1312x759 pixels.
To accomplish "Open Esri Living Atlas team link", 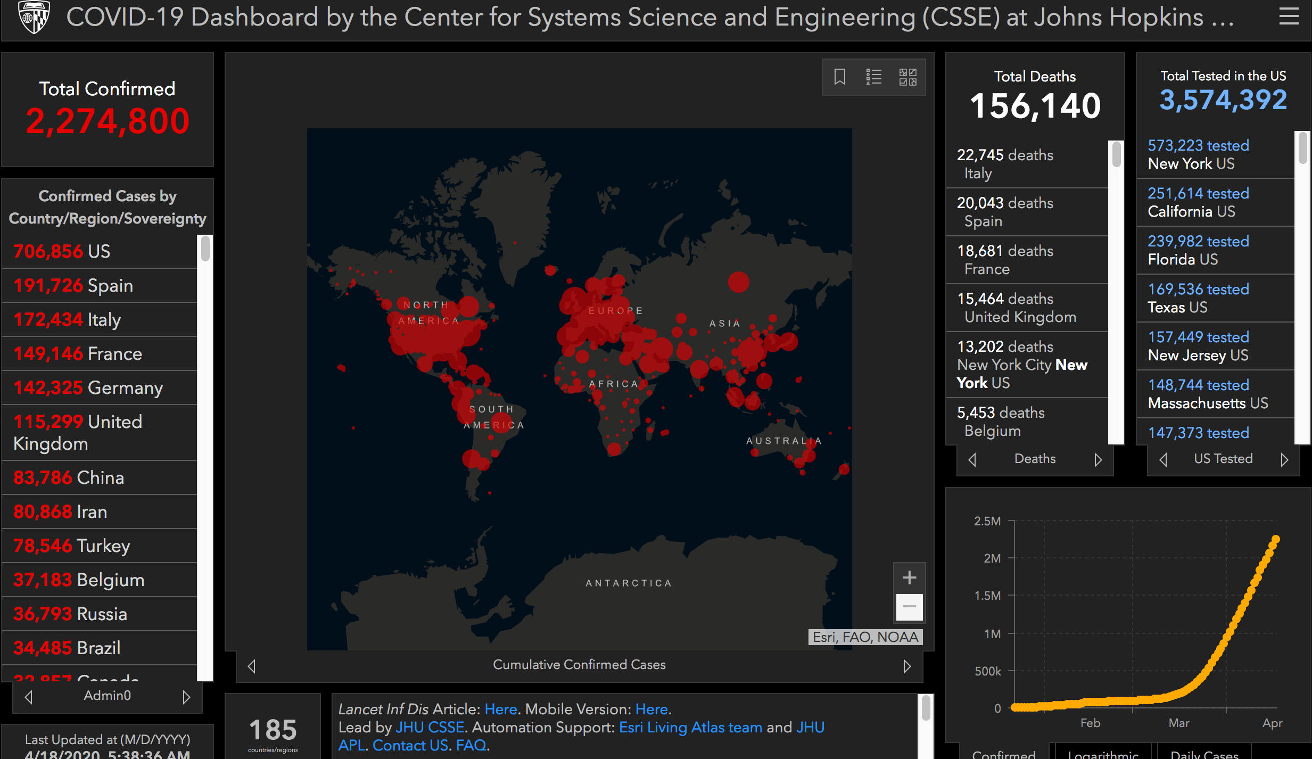I will tap(690, 727).
